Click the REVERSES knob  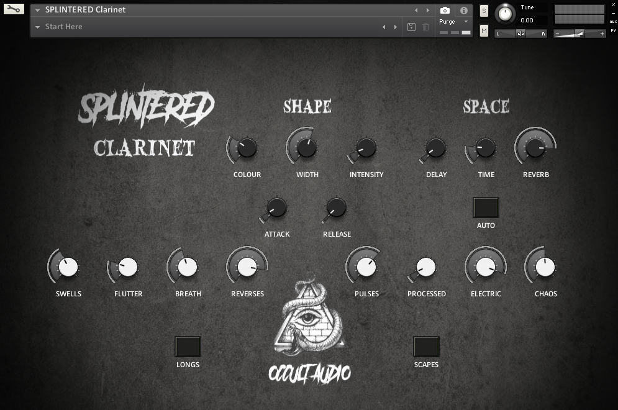tap(247, 267)
